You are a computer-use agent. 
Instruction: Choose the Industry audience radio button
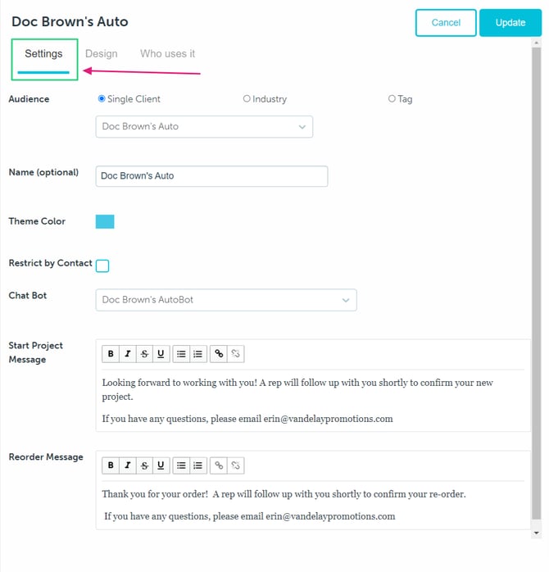click(x=247, y=99)
